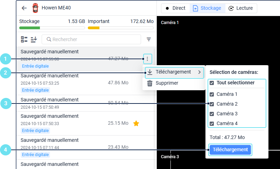Open the sort order icon
Screen dimensions: 280x169
click(x=34, y=39)
